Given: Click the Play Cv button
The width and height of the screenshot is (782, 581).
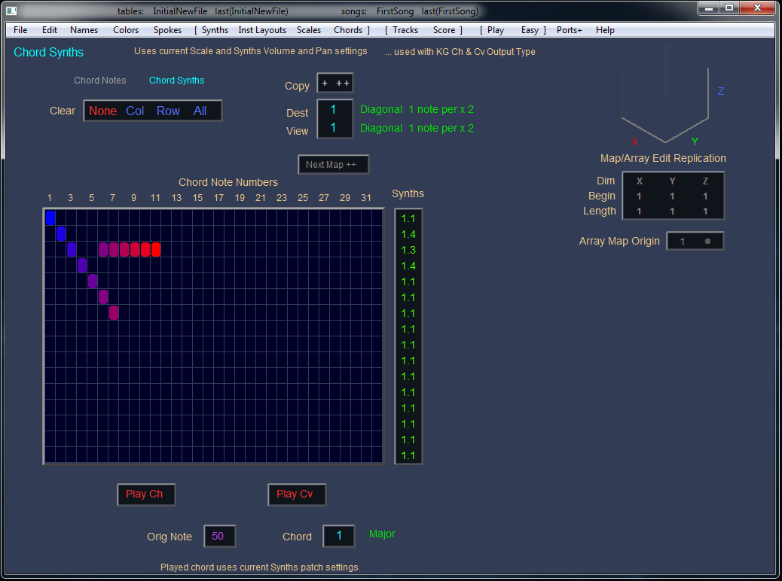Looking at the screenshot, I should coord(297,494).
